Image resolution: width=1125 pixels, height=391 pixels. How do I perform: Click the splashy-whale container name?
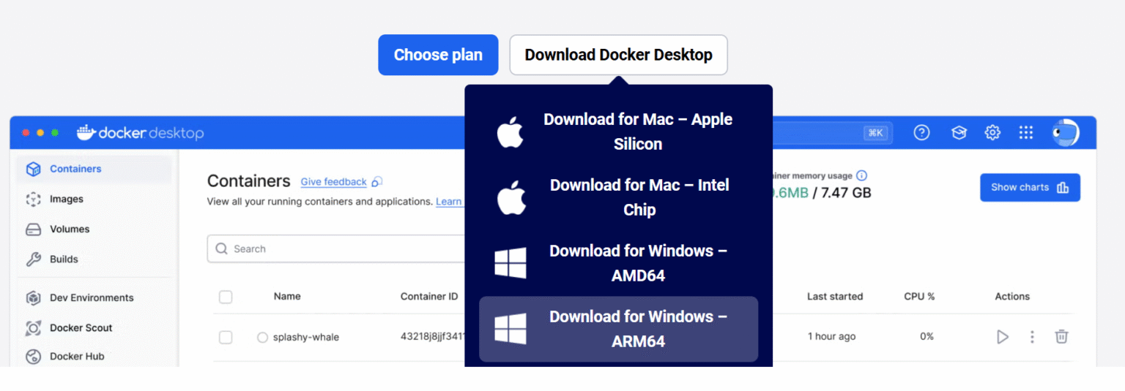tap(306, 337)
